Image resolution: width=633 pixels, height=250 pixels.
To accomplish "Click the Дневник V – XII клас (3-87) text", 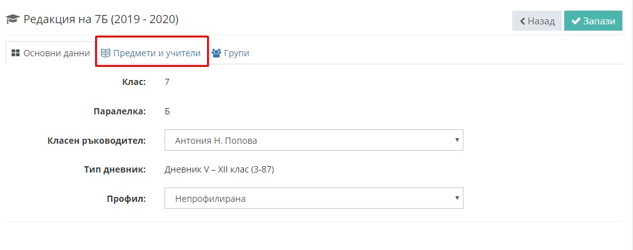I will click(x=219, y=170).
